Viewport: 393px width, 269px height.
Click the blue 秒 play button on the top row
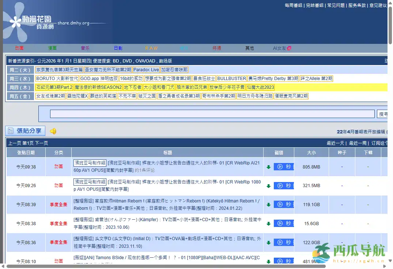[x=283, y=167]
